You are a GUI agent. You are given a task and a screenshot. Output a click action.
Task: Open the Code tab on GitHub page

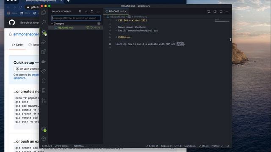17,45
